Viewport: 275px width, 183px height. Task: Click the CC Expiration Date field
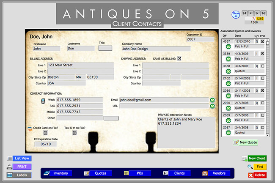pos(46,144)
